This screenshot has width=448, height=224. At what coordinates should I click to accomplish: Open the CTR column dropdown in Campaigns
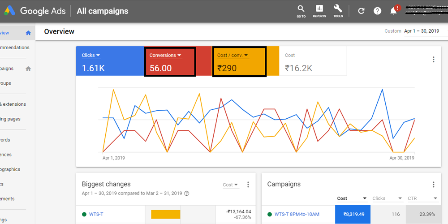coord(422,198)
